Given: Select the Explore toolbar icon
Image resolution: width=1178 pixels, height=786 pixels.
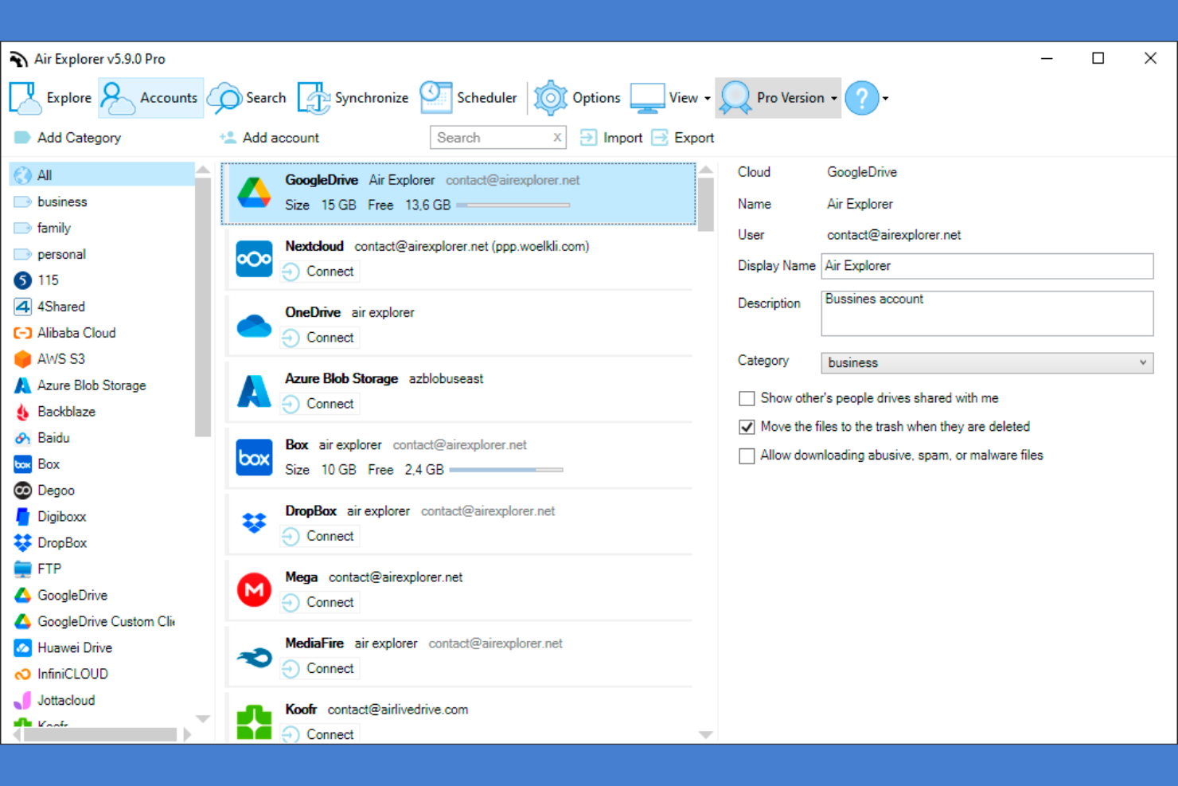Looking at the screenshot, I should (24, 97).
